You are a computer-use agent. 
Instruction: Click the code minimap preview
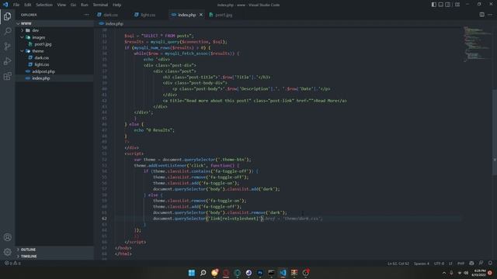[477, 44]
